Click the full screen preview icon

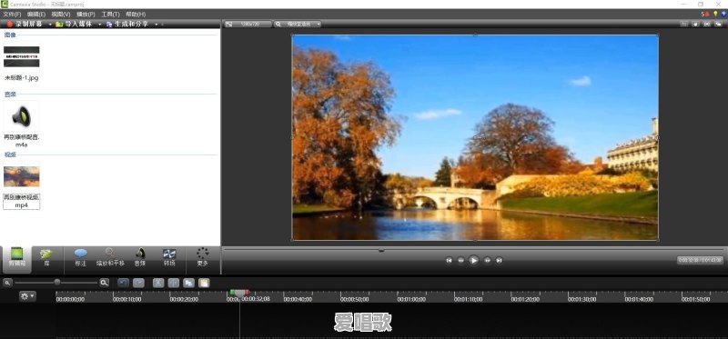(707, 25)
